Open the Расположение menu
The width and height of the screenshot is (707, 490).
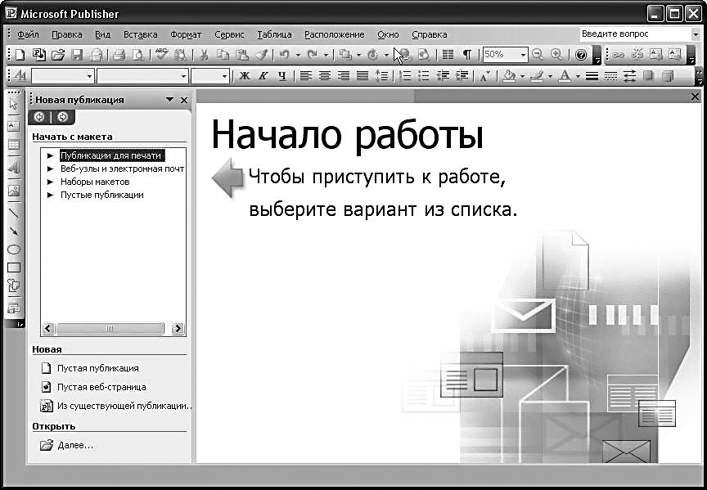(334, 34)
